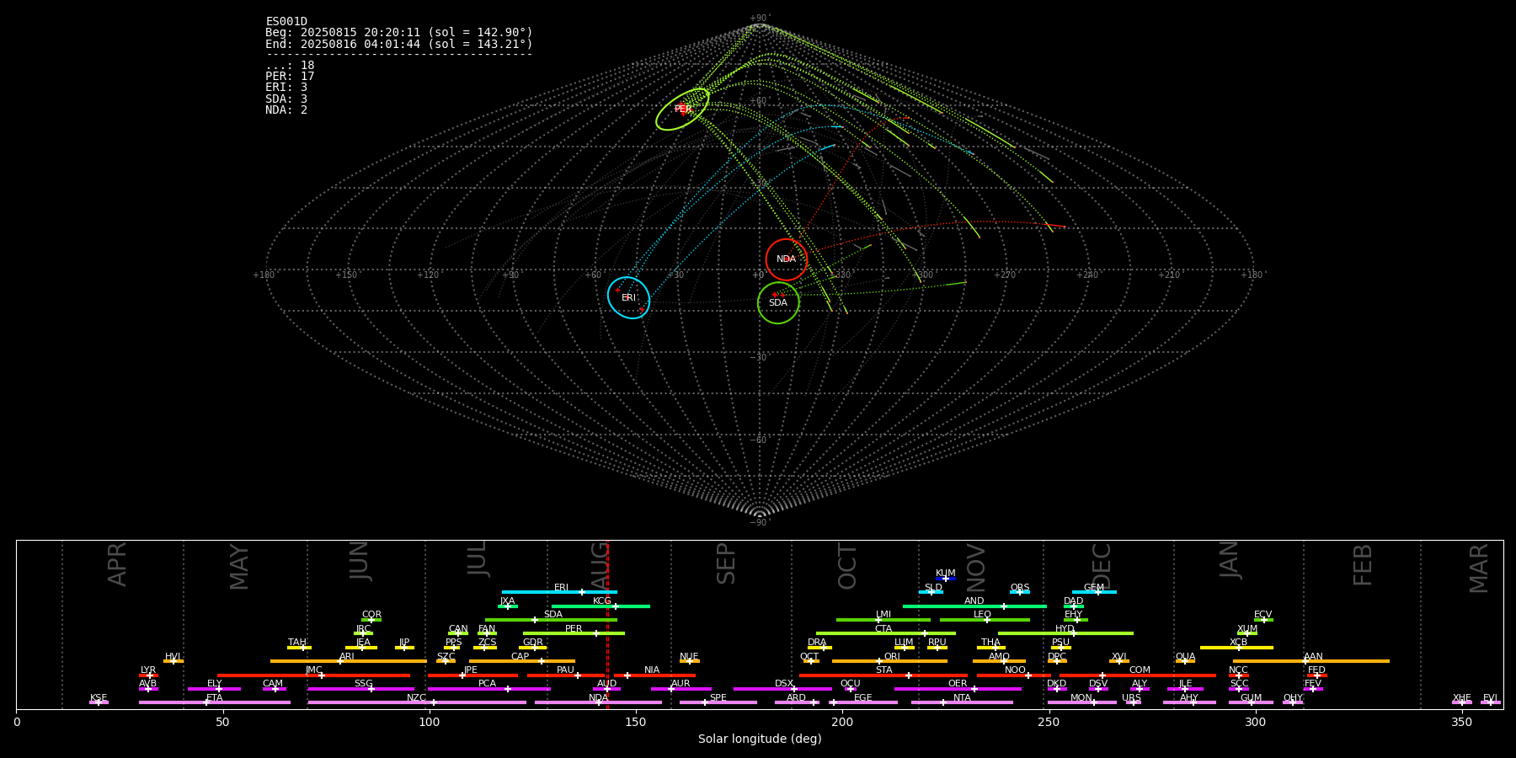
Task: Click the EGE shower bar in timeline
Action: click(863, 702)
